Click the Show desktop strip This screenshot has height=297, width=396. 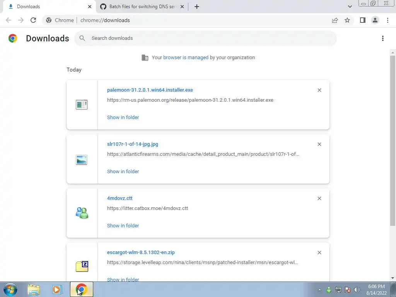tap(393, 289)
